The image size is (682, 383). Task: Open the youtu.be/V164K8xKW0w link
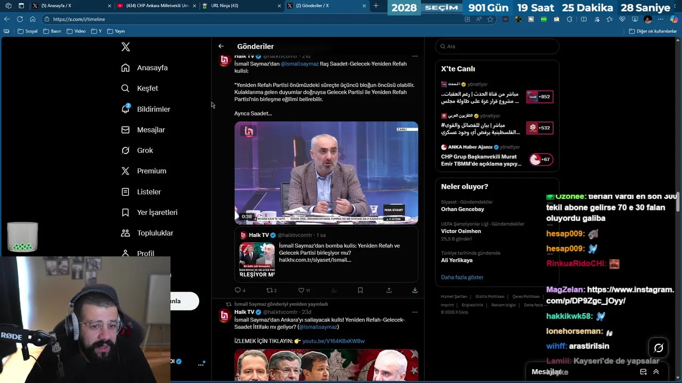334,341
